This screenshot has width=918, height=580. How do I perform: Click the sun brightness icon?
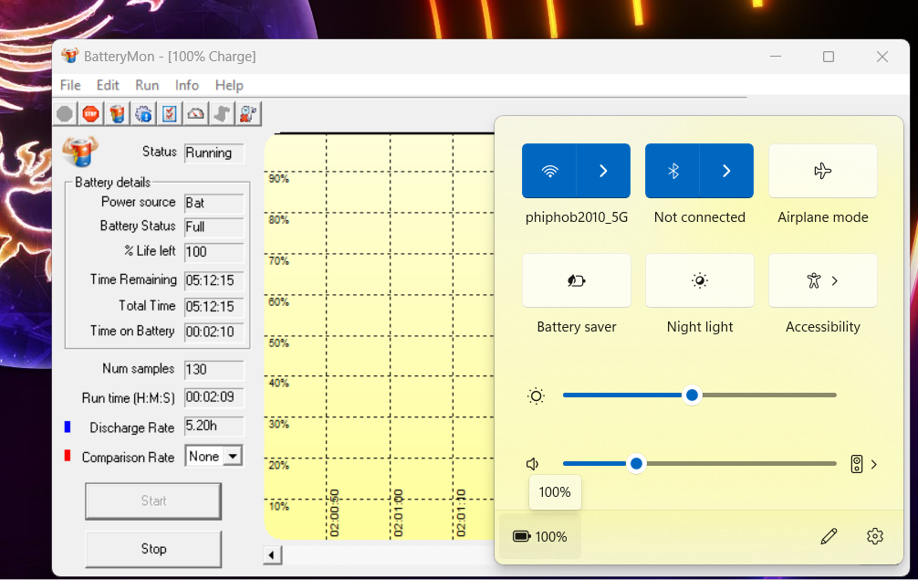[x=536, y=396]
